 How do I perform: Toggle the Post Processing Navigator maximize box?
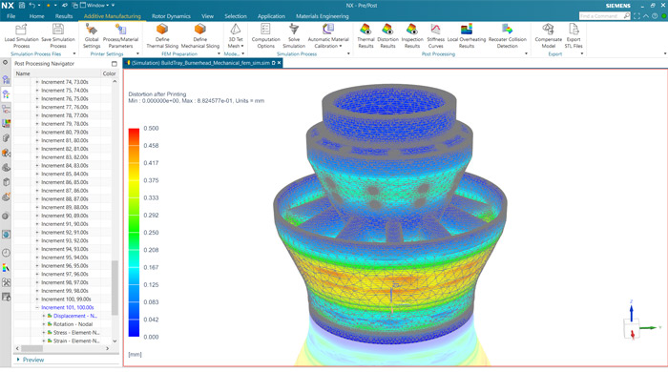click(x=115, y=63)
